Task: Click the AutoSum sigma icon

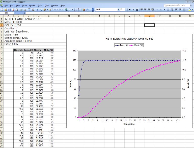Action: pyautogui.click(x=70, y=9)
